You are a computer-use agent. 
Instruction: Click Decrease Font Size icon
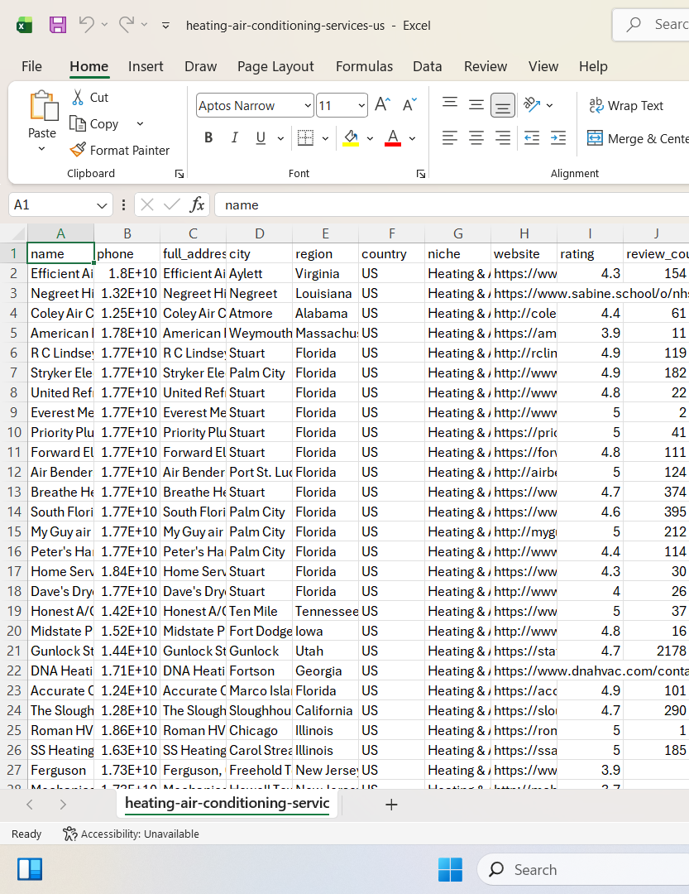pos(409,105)
